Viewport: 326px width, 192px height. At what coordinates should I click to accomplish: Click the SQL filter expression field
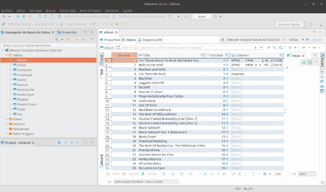[187, 48]
